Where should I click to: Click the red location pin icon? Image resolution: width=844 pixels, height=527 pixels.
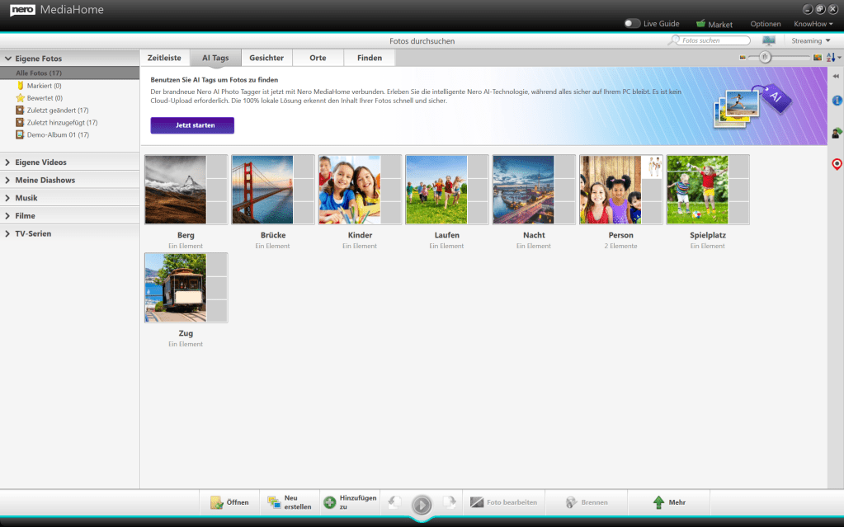coord(837,164)
